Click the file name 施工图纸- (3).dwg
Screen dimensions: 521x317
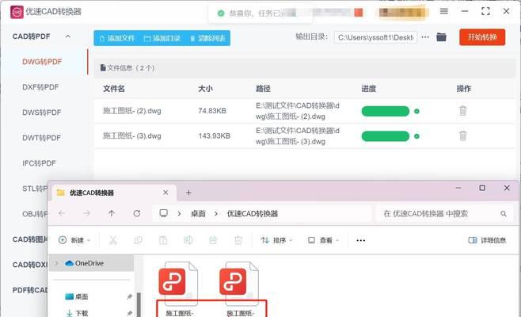click(x=132, y=136)
